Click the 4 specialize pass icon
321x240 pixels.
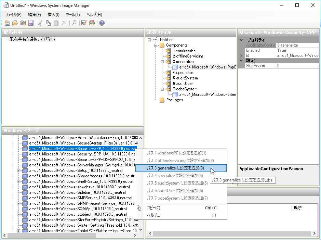point(168,73)
